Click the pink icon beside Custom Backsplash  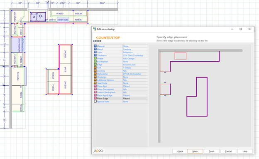coord(95,92)
